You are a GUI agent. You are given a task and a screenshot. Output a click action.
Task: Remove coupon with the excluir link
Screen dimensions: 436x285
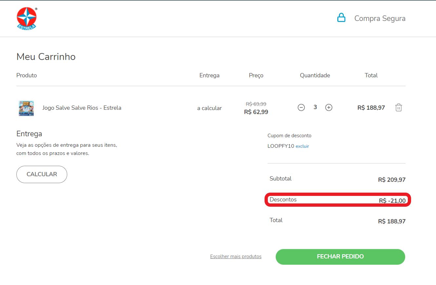click(302, 146)
